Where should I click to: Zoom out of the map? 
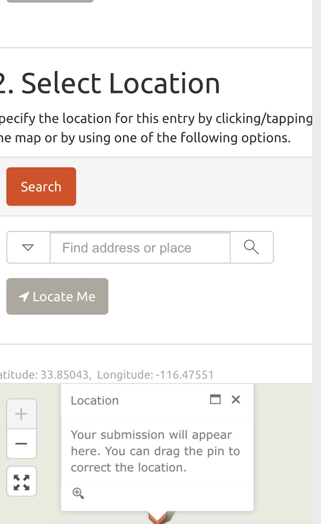click(x=21, y=444)
